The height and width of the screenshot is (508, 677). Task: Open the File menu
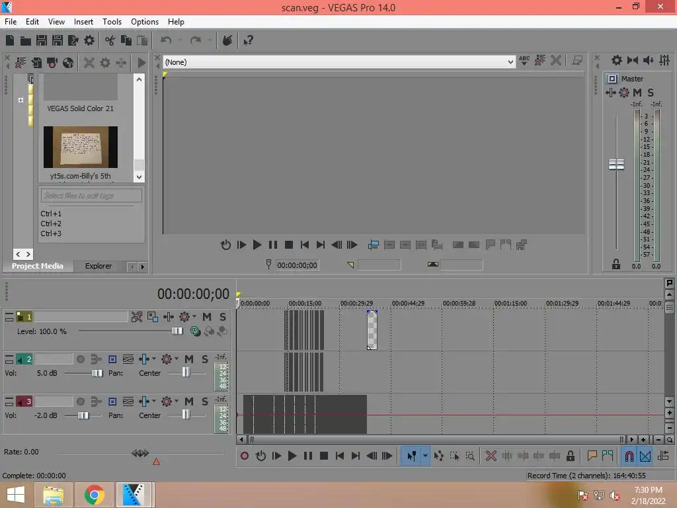coord(11,22)
